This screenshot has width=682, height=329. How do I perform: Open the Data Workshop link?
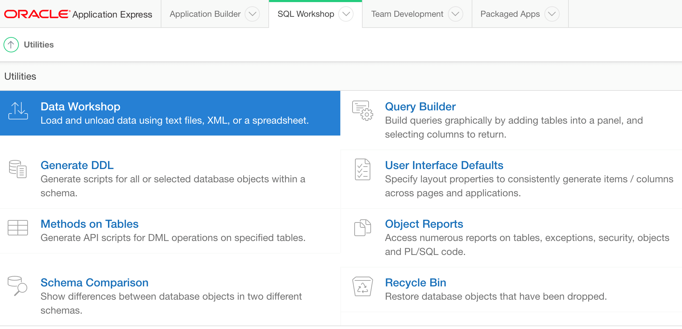point(80,107)
